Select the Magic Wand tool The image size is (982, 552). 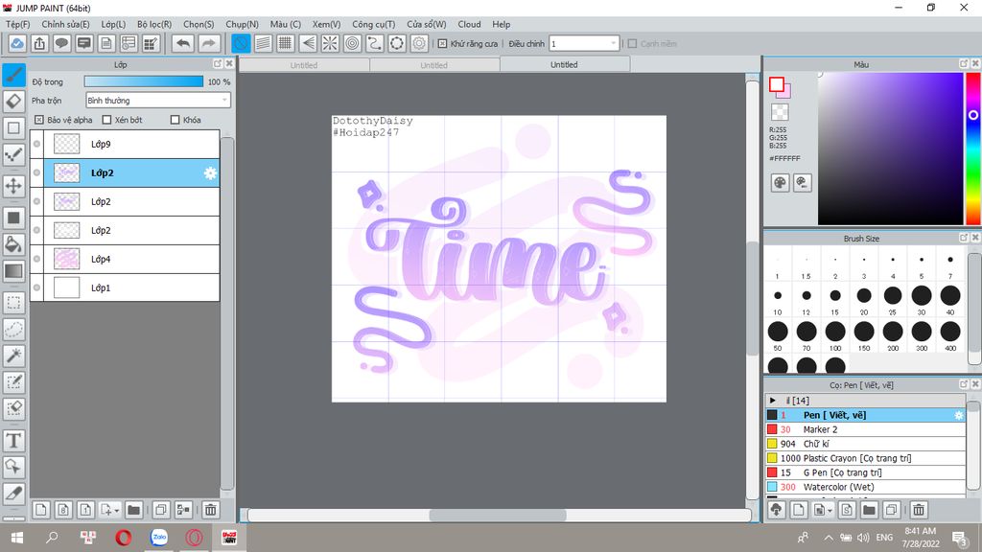pyautogui.click(x=13, y=356)
